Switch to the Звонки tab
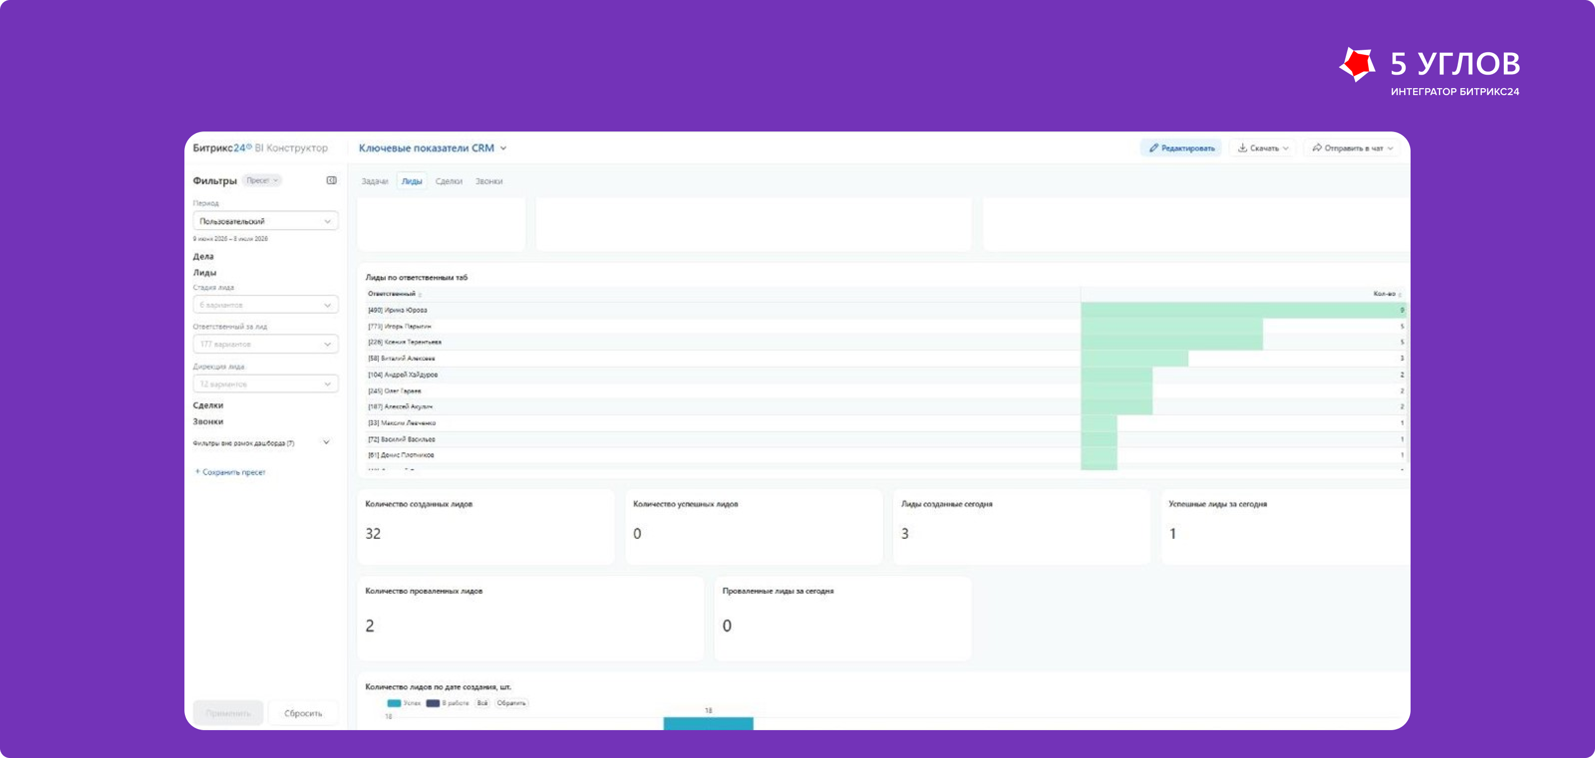1595x758 pixels. coord(489,181)
